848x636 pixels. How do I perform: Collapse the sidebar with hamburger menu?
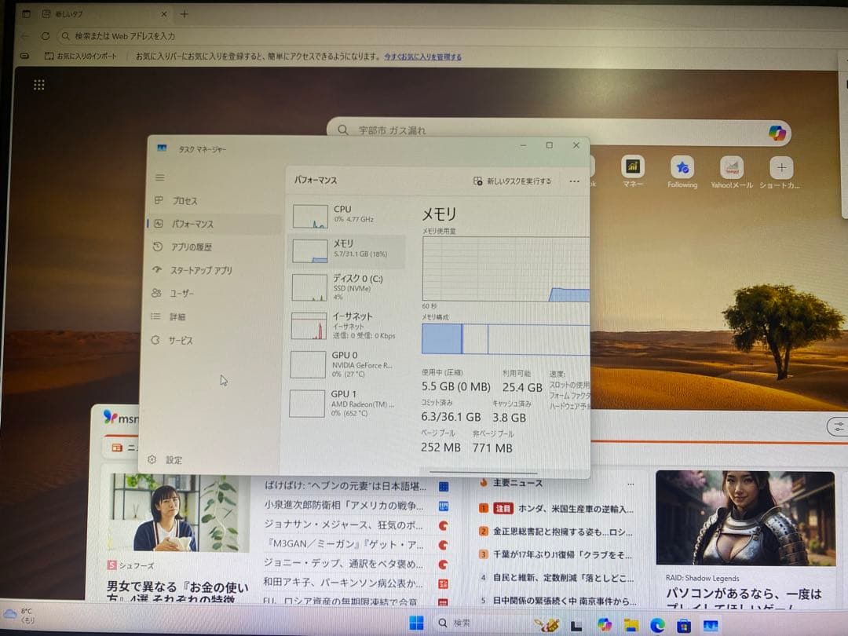[x=160, y=177]
